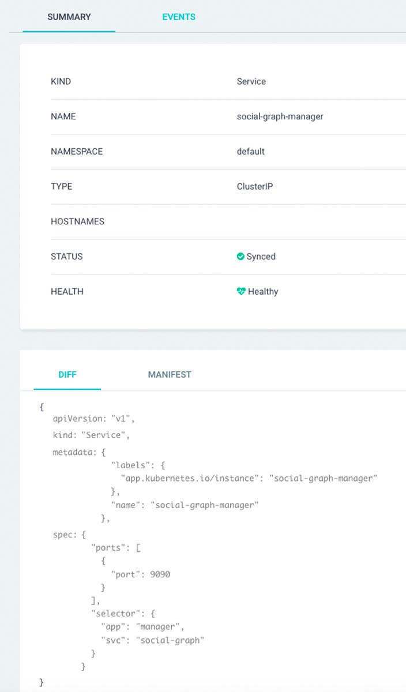The width and height of the screenshot is (406, 692).
Task: Click the HOSTNAMES row label
Action: point(77,221)
